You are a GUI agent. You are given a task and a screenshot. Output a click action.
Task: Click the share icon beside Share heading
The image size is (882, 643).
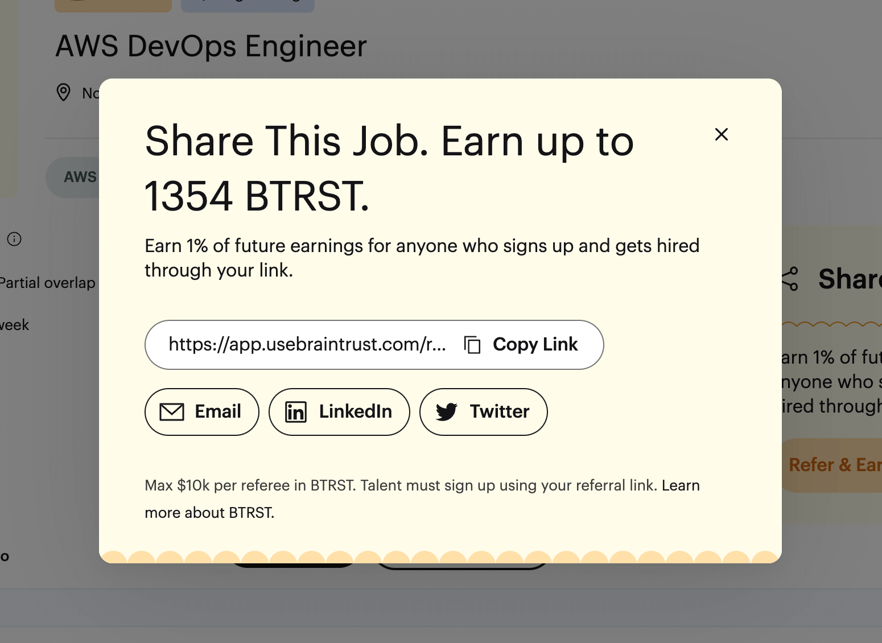[790, 279]
